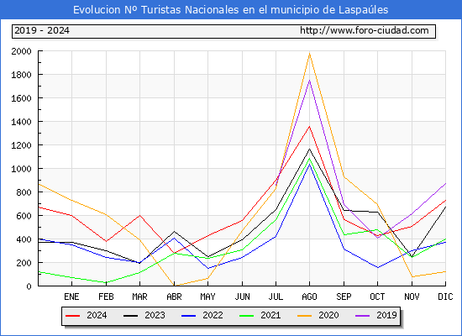The height and width of the screenshot is (336, 462).
Task: Click the NOV month axis label
Action: pos(412,297)
